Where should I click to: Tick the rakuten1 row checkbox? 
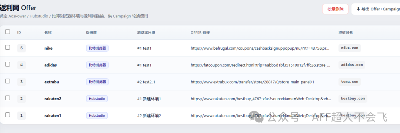pyautogui.click(x=8, y=115)
